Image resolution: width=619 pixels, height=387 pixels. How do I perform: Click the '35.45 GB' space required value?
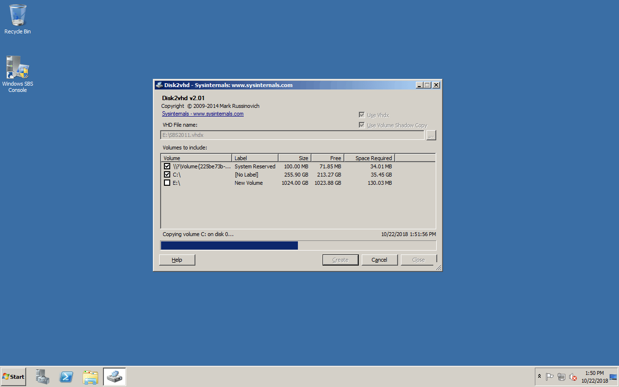(382, 175)
